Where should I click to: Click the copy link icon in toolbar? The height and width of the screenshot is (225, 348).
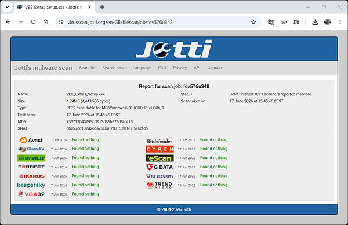coord(284,22)
